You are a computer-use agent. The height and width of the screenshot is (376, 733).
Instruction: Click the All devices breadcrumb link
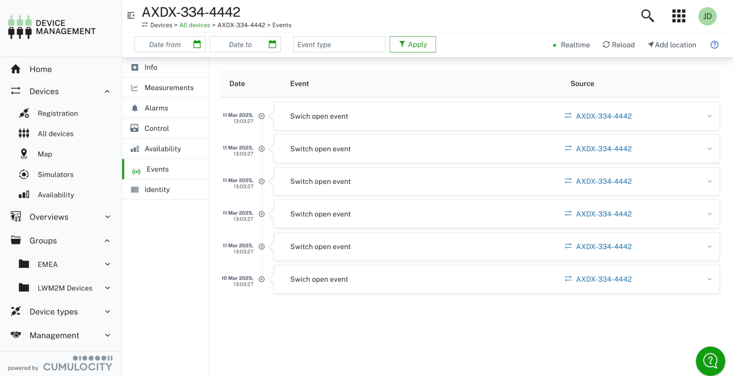pyautogui.click(x=194, y=25)
